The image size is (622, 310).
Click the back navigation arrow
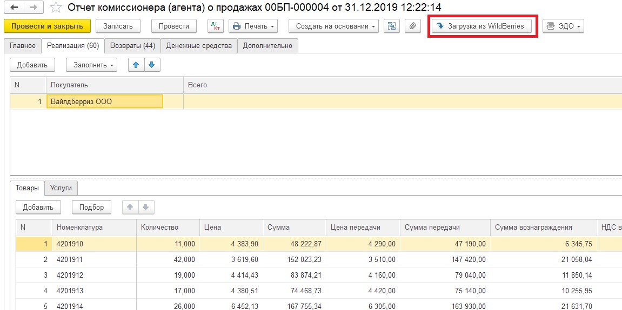pyautogui.click(x=14, y=8)
